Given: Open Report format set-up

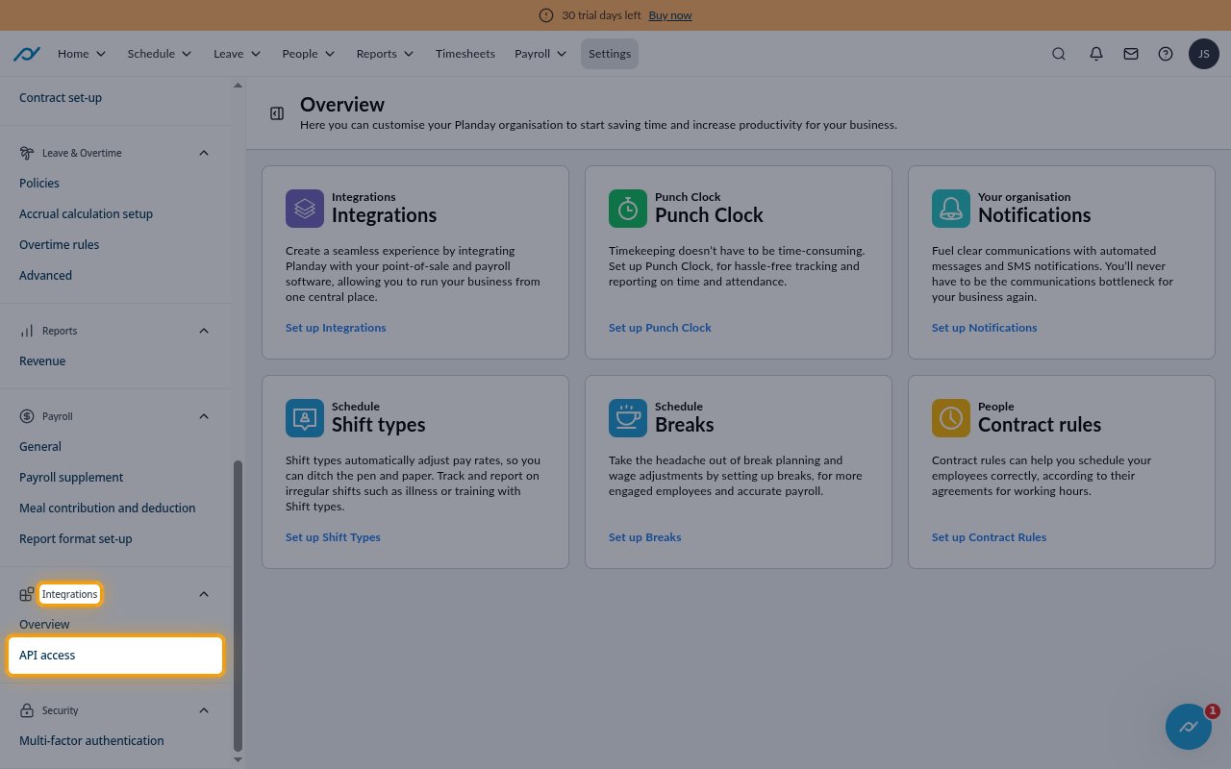Looking at the screenshot, I should point(76,538).
